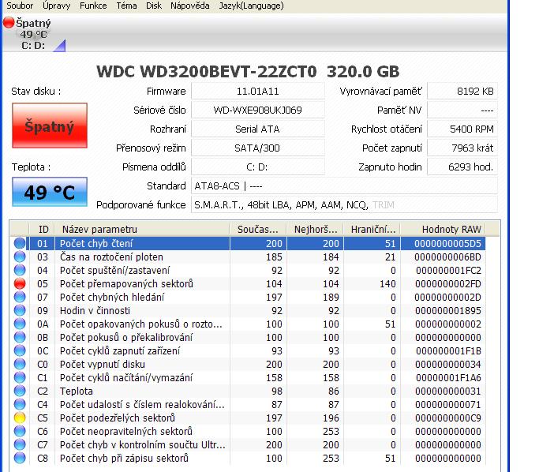Click the Hraniční column header
The height and width of the screenshot is (472, 539).
tap(372, 230)
